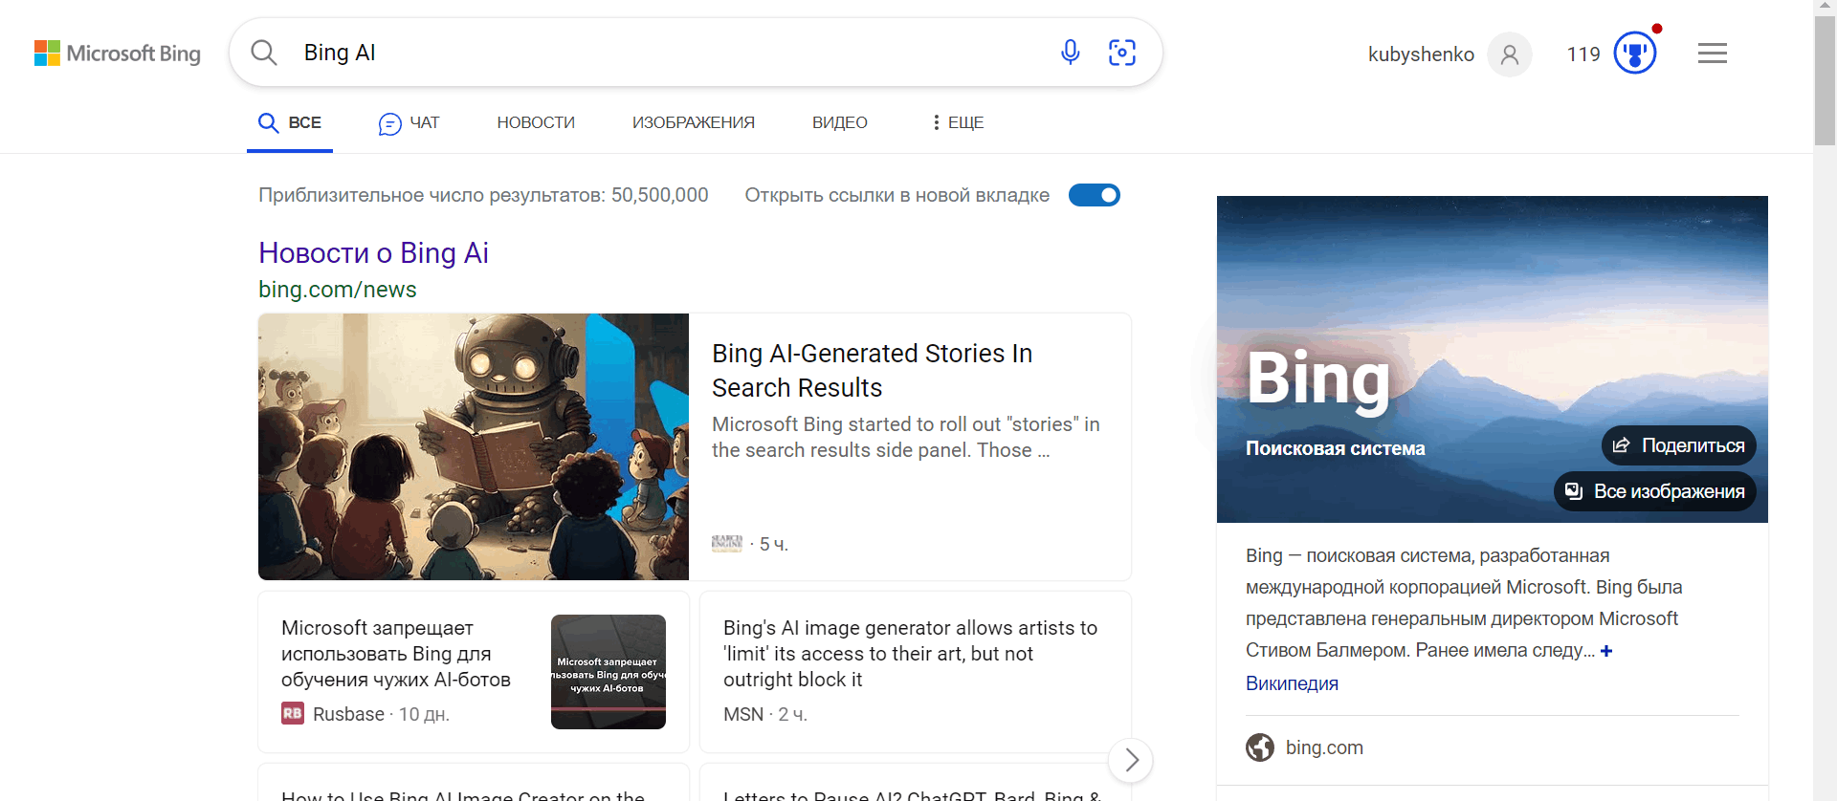Click the magnifying glass search icon
Viewport: 1837px width, 801px height.
coord(264,53)
